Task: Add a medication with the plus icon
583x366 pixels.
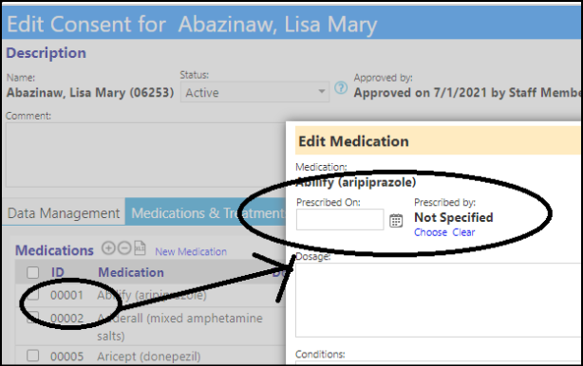Action: 108,247
